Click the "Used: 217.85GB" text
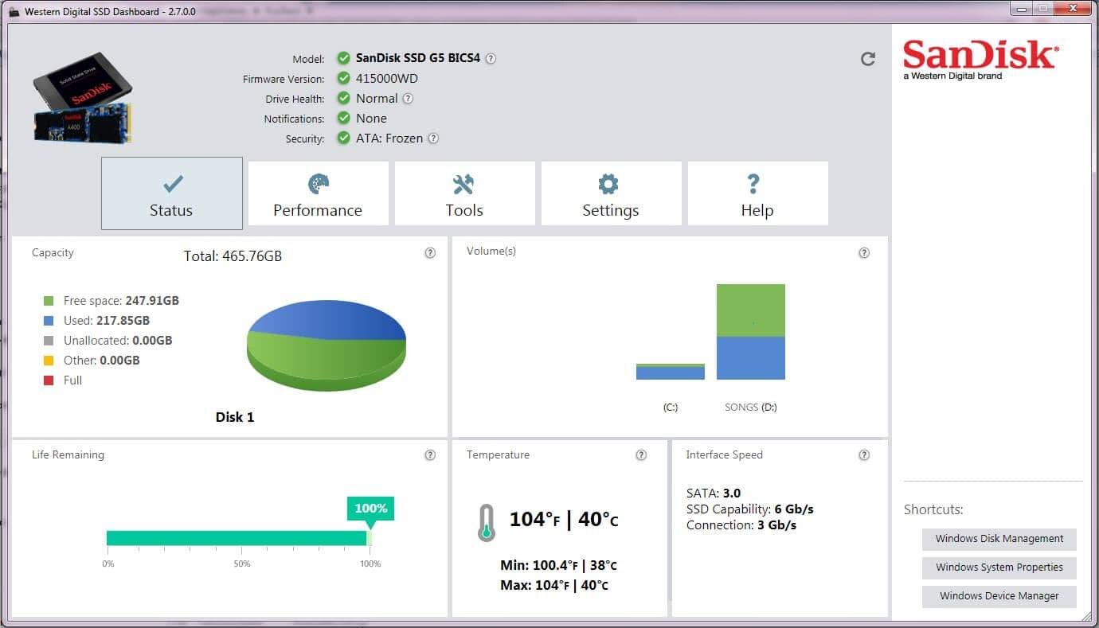Viewport: 1099px width, 628px height. 107,321
